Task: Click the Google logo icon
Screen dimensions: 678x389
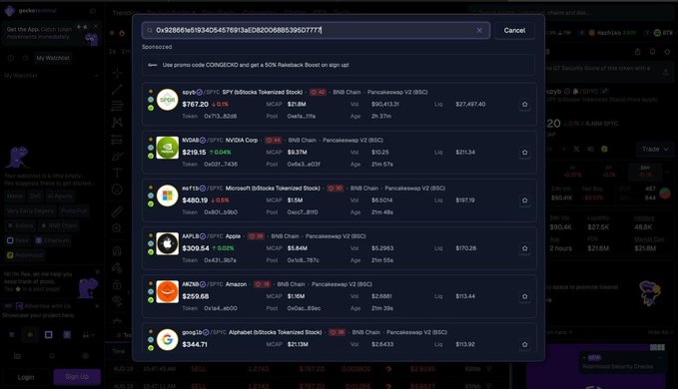Action: coord(168,340)
